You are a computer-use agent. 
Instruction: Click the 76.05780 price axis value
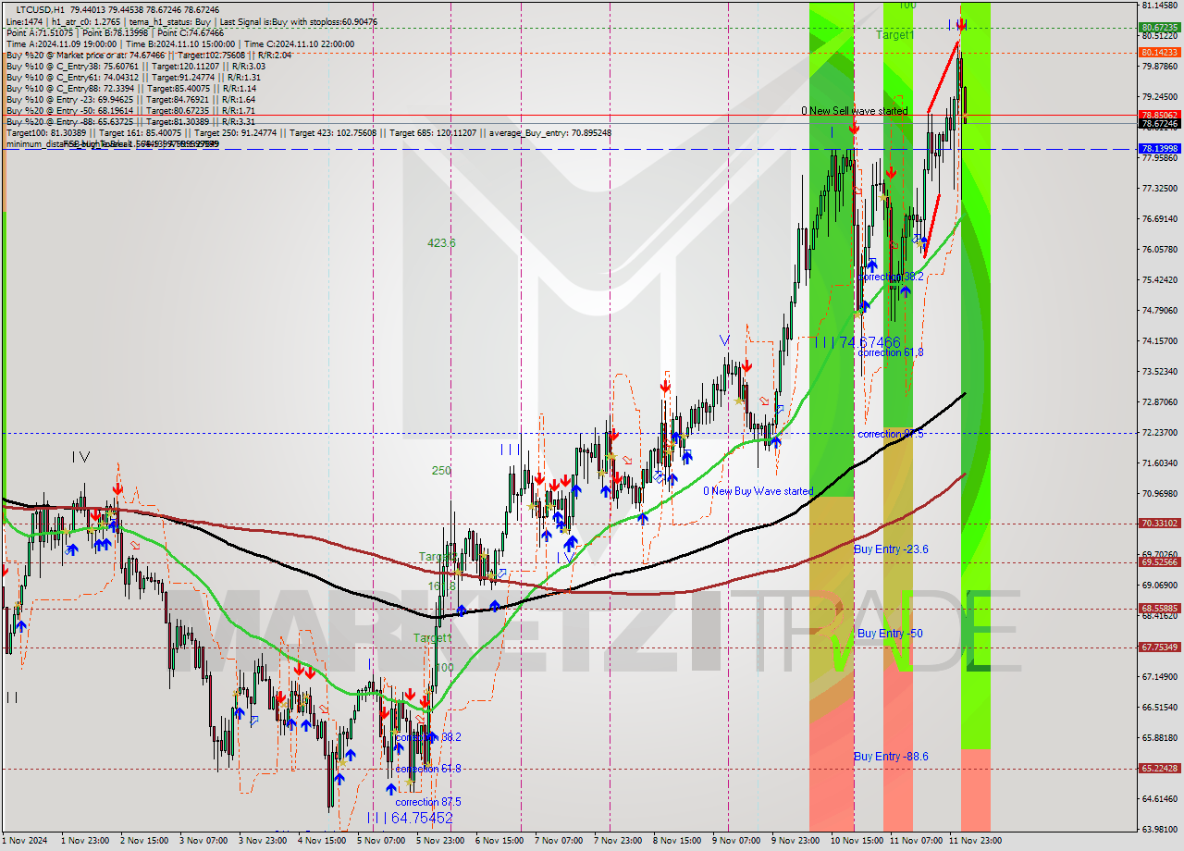pyautogui.click(x=1159, y=249)
